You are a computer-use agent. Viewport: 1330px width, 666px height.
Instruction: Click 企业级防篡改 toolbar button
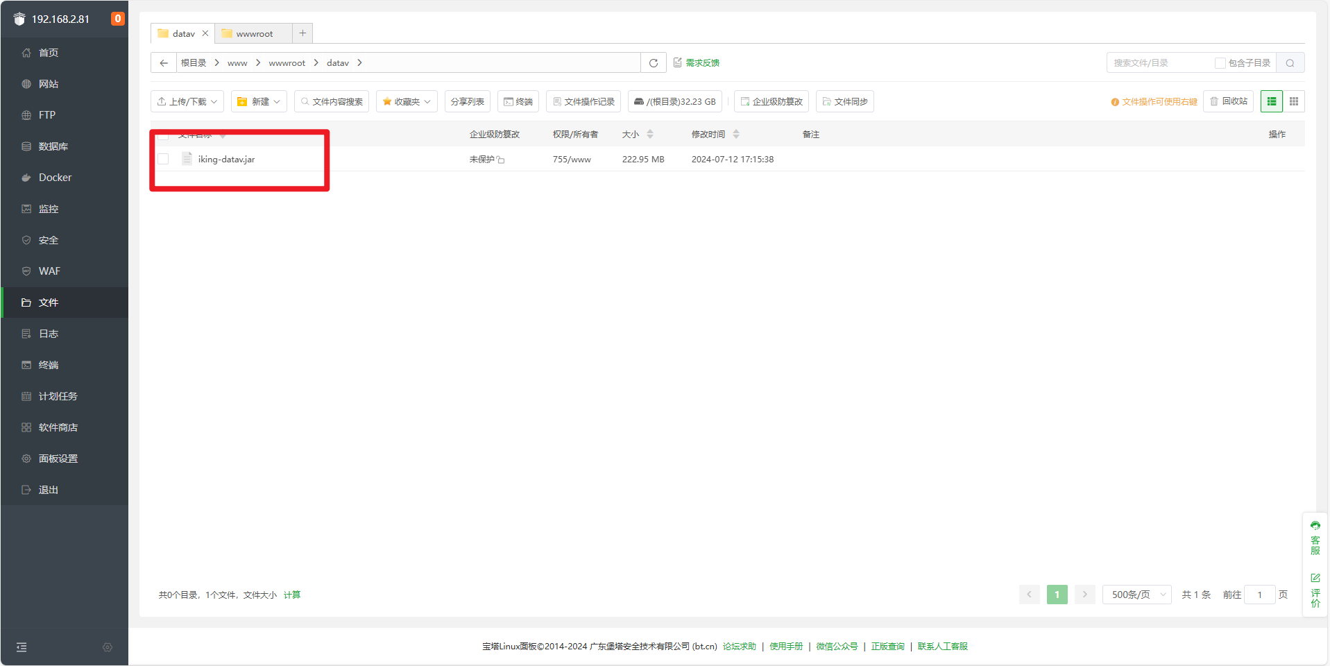pos(771,101)
